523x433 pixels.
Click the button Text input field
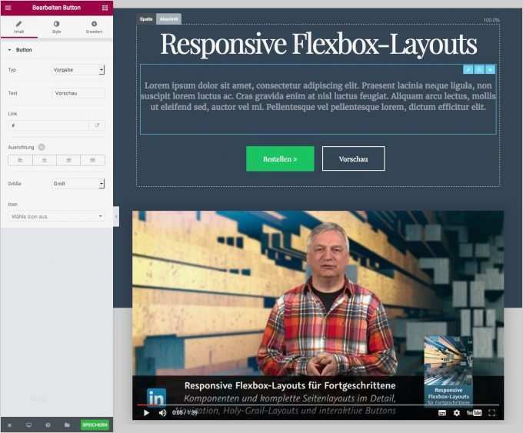pos(78,93)
